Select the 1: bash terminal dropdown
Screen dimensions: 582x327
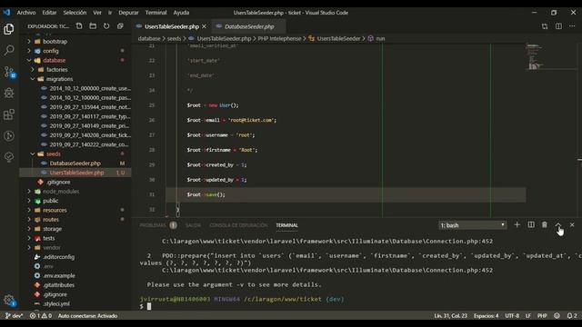[472, 225]
